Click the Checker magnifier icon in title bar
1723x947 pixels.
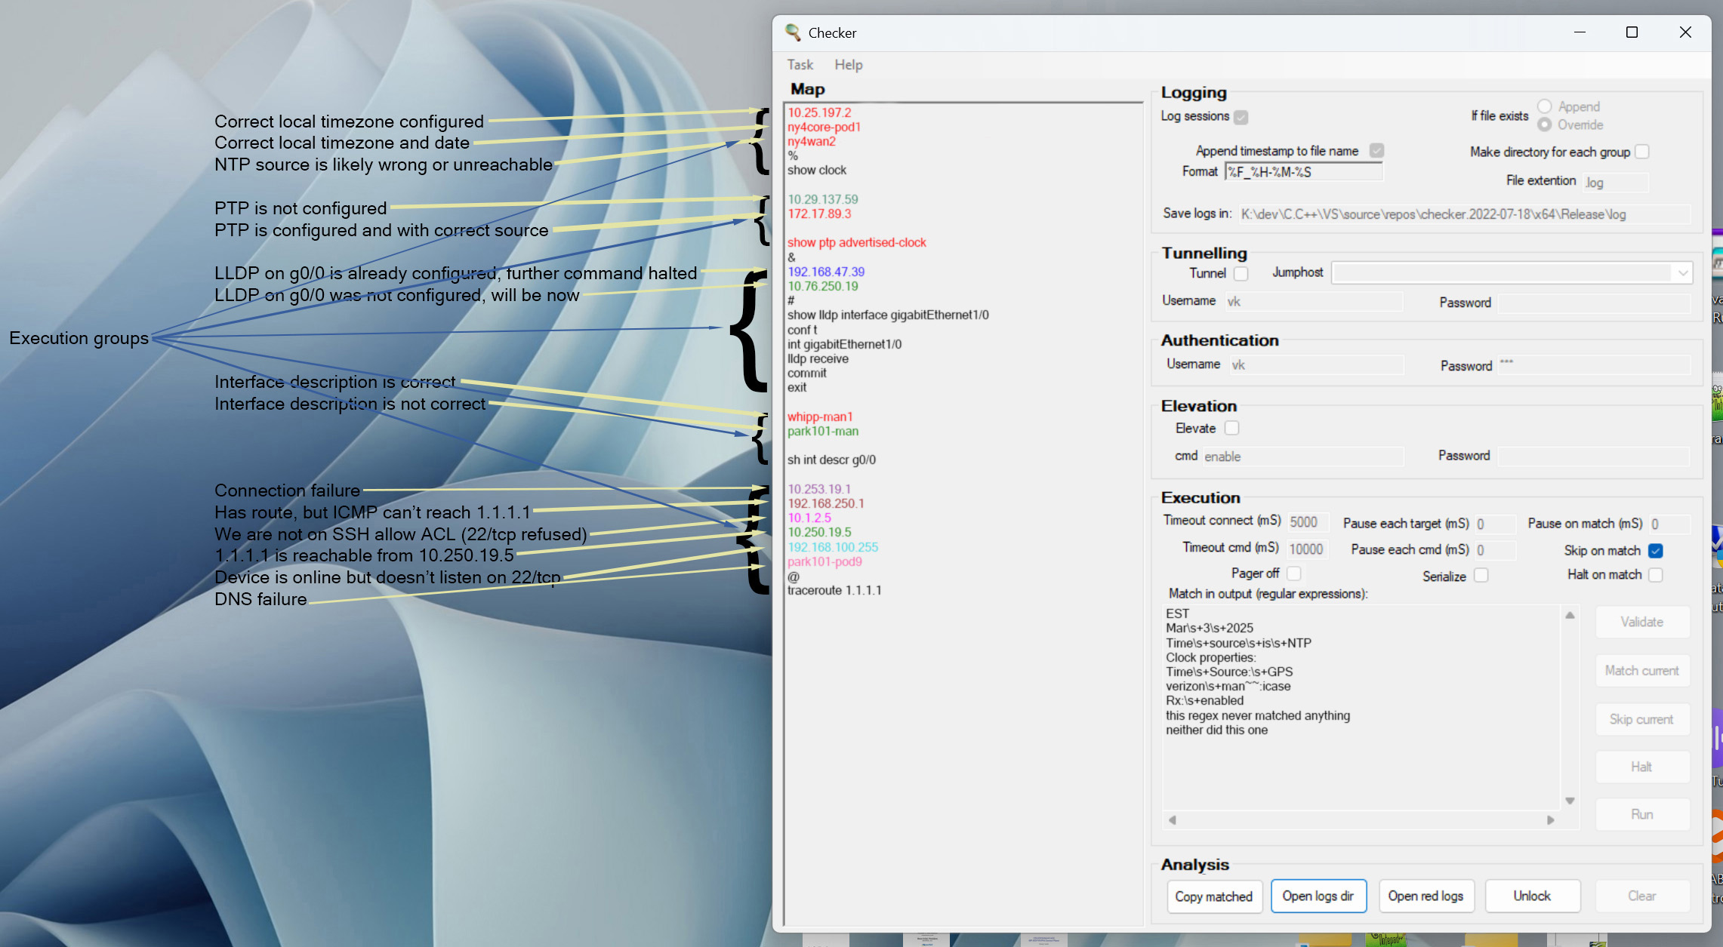pyautogui.click(x=792, y=32)
